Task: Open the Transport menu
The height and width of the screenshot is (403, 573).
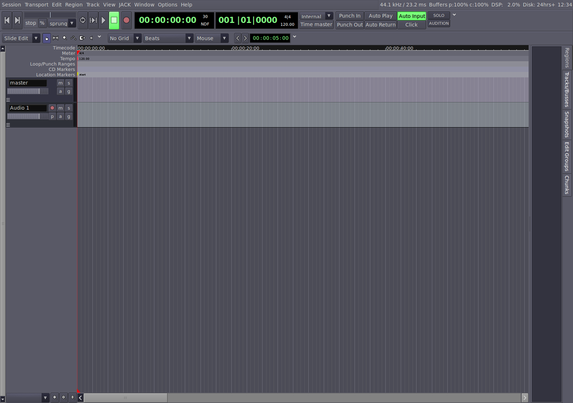Action: 36,4
